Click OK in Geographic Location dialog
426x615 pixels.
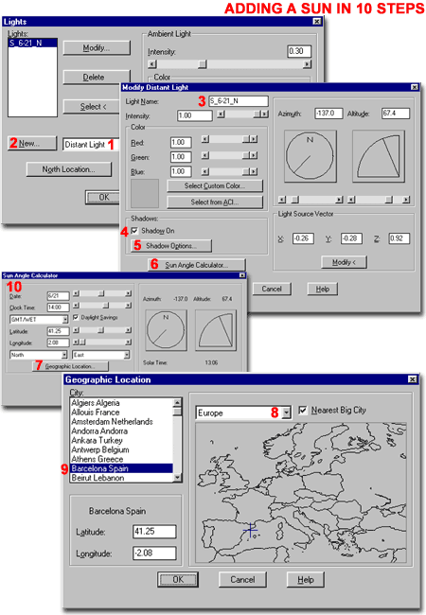pos(178,580)
